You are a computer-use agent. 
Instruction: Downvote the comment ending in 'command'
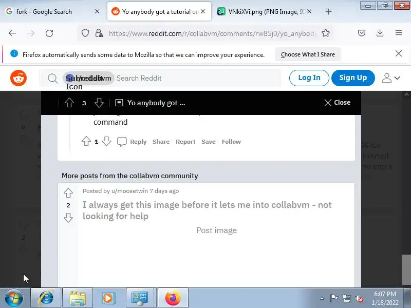point(106,142)
